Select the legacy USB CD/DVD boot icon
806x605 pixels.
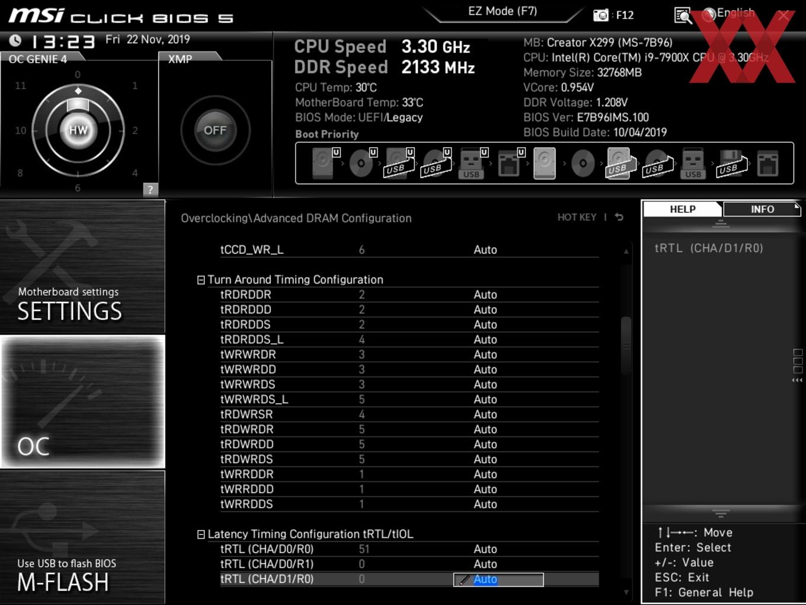[x=658, y=163]
